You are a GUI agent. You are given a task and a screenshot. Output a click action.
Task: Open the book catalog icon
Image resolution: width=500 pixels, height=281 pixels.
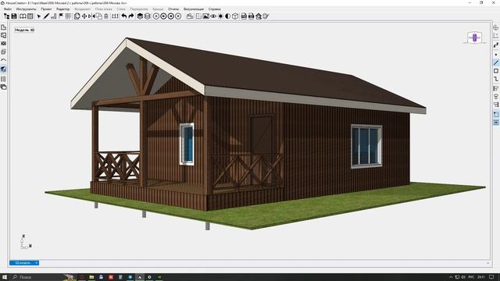click(x=23, y=16)
